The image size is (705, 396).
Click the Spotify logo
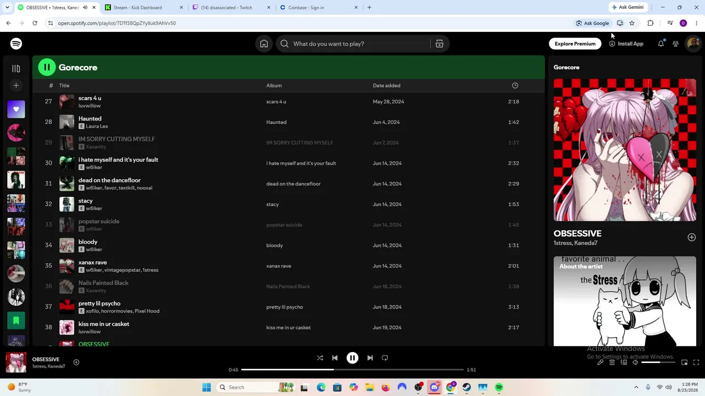tap(16, 43)
